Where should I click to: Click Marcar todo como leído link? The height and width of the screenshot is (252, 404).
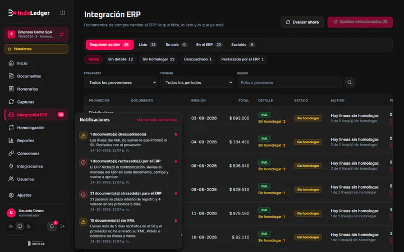tap(157, 120)
